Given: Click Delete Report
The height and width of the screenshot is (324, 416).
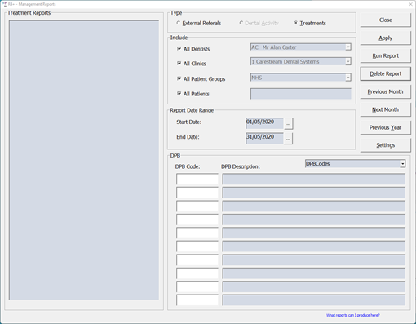Looking at the screenshot, I should 385,73.
